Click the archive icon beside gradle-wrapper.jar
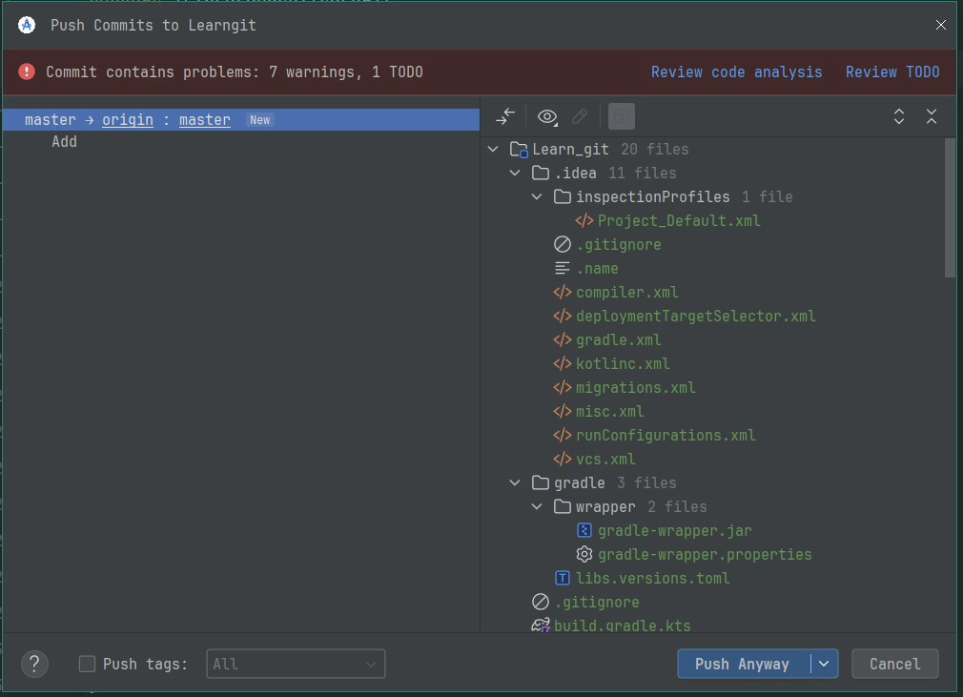The width and height of the screenshot is (963, 697). pyautogui.click(x=584, y=530)
